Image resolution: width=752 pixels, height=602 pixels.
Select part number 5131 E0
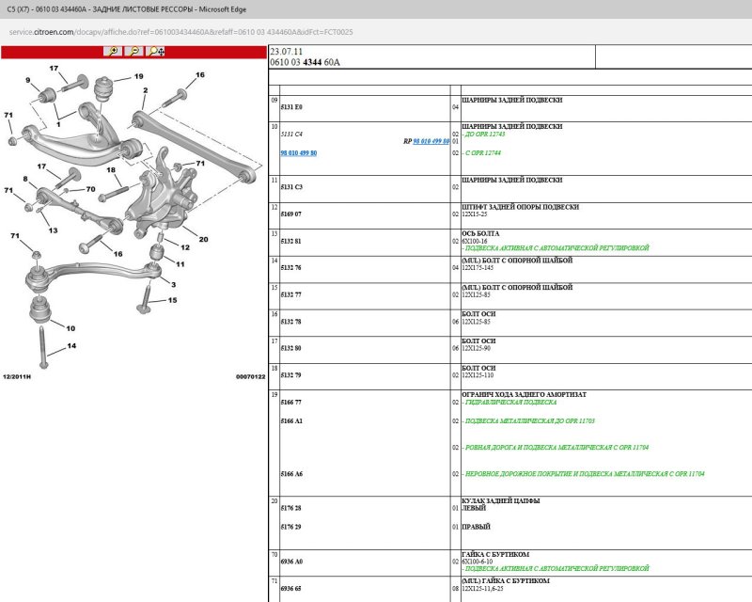point(291,107)
